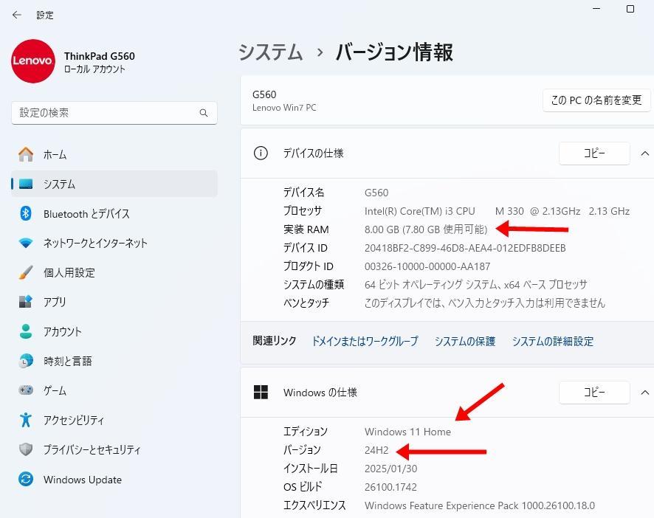Click この PC の名前を変更 button
The width and height of the screenshot is (654, 518).
click(596, 100)
